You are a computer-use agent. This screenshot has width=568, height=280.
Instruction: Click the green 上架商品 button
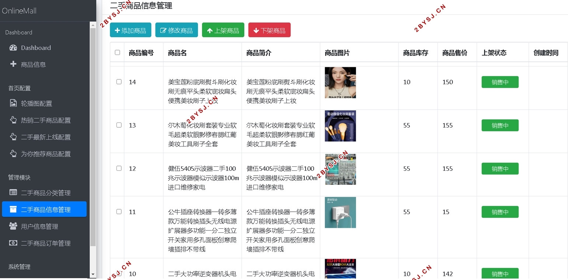coord(223,30)
